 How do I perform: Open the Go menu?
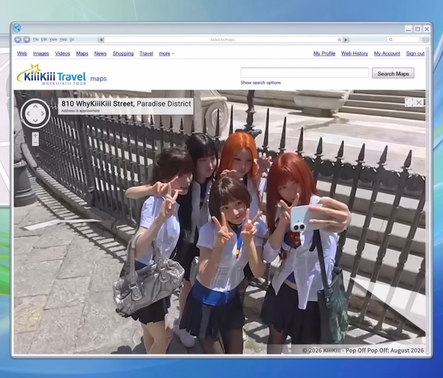tap(72, 39)
